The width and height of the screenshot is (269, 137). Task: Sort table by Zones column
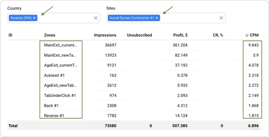(x=50, y=35)
